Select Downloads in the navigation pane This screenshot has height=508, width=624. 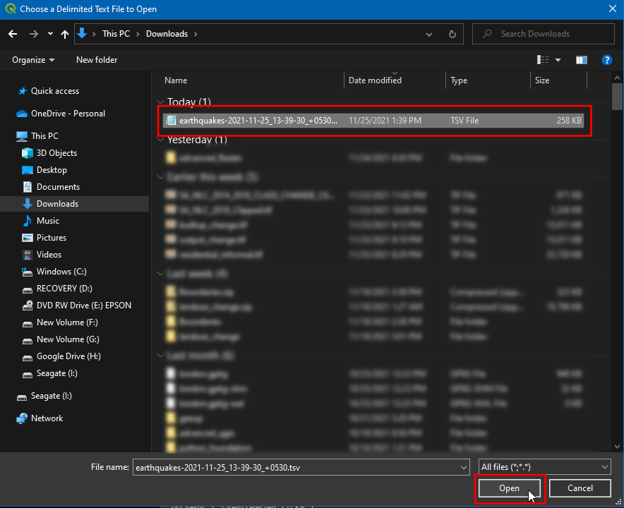(x=57, y=204)
